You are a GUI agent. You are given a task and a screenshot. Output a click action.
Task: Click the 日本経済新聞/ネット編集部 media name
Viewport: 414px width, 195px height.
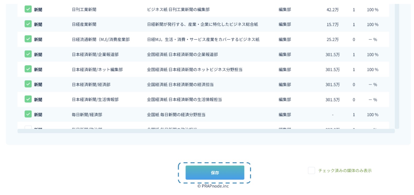pyautogui.click(x=97, y=70)
